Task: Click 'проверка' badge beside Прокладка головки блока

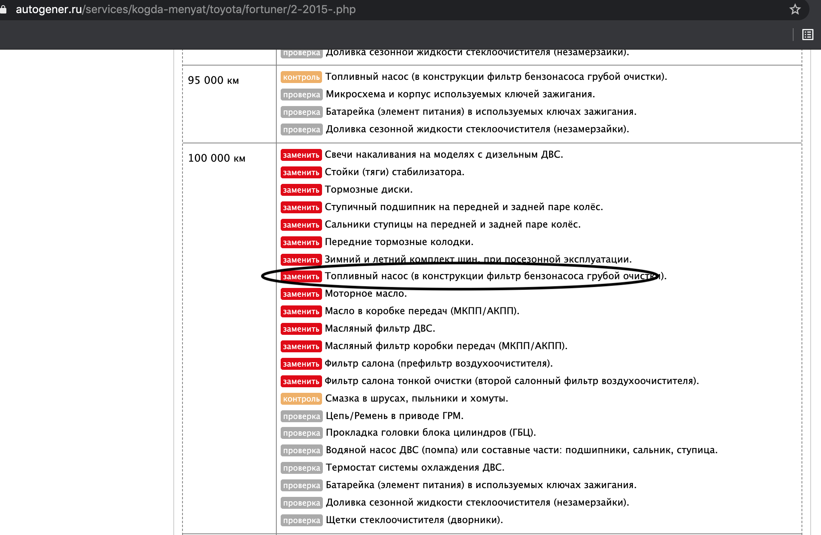Action: [x=301, y=433]
